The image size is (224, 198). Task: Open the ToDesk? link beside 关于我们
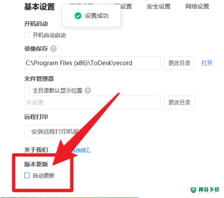pyautogui.click(x=82, y=150)
